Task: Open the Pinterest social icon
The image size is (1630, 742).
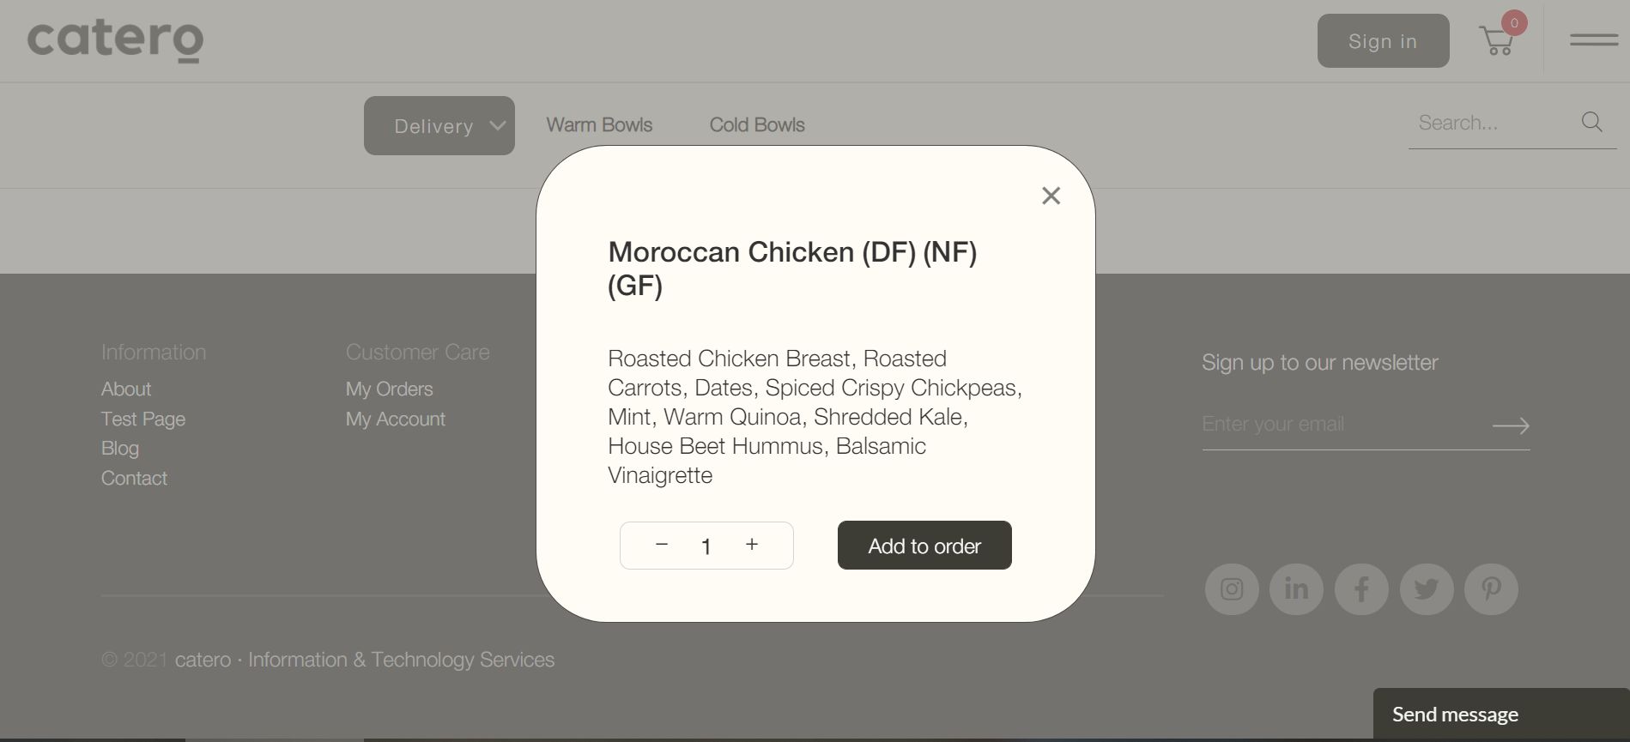Action: click(x=1491, y=589)
